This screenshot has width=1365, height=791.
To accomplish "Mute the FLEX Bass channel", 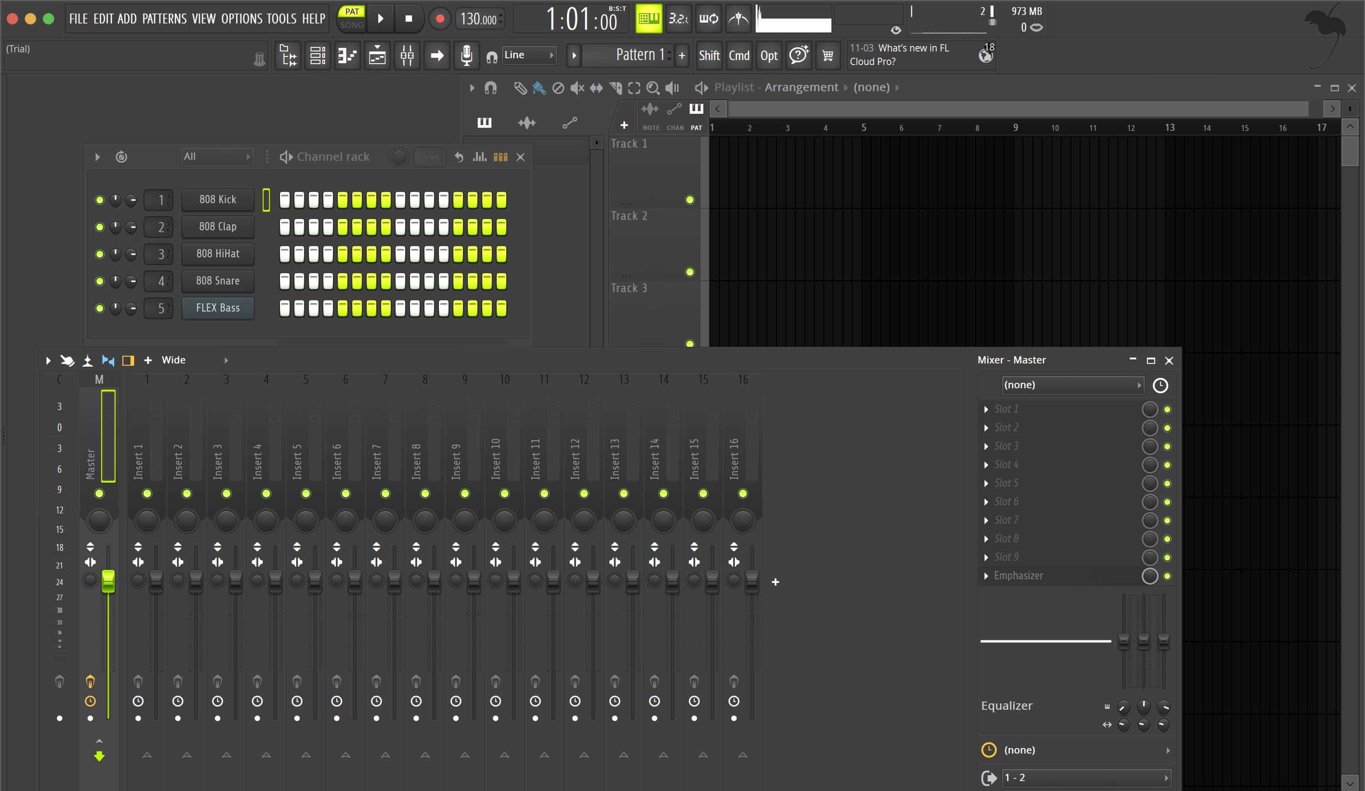I will pyautogui.click(x=99, y=308).
